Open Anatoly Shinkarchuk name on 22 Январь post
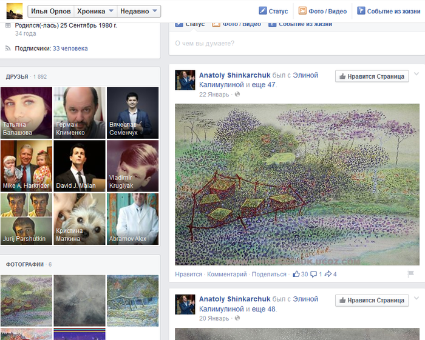The image size is (425, 340). click(x=235, y=75)
